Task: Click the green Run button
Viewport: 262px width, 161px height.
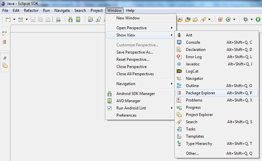Action: [x=258, y=19]
